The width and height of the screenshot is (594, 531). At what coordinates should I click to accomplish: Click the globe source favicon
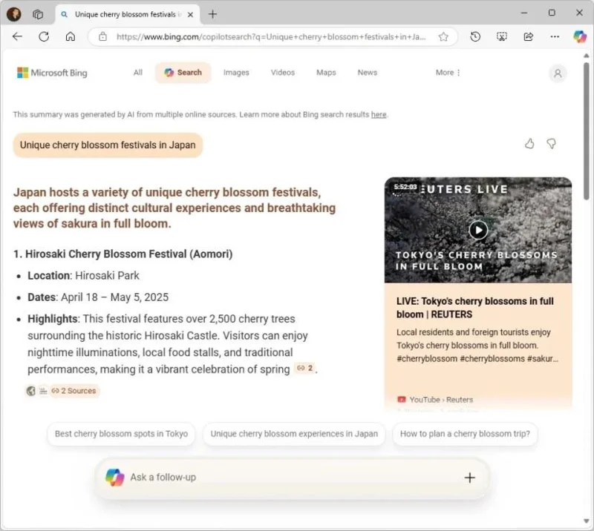(x=31, y=391)
